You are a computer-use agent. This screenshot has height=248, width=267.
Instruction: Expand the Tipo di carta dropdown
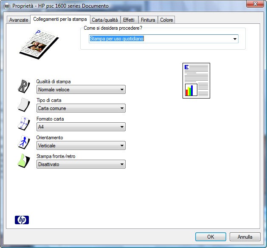tap(81, 108)
